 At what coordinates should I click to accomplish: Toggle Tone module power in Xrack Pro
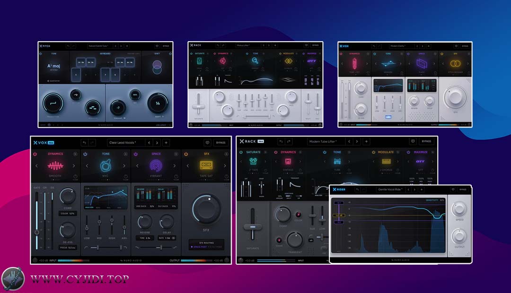pos(325,152)
